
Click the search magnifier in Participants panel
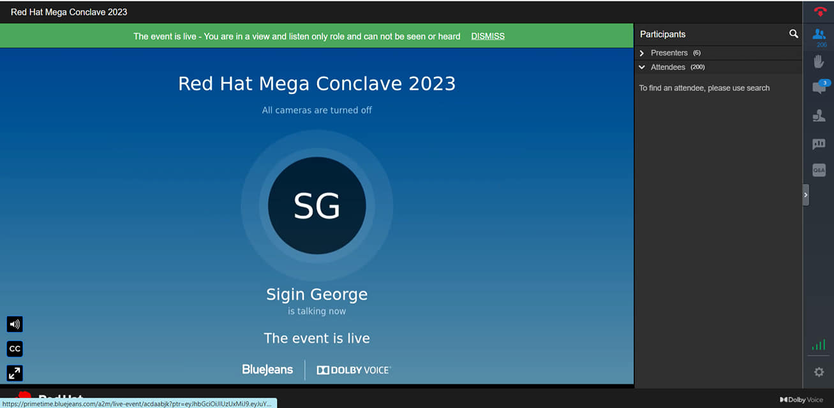pyautogui.click(x=793, y=34)
